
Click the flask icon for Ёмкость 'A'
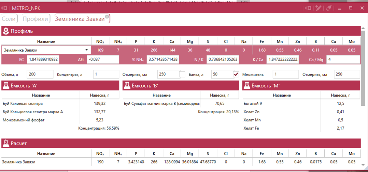(6, 85)
